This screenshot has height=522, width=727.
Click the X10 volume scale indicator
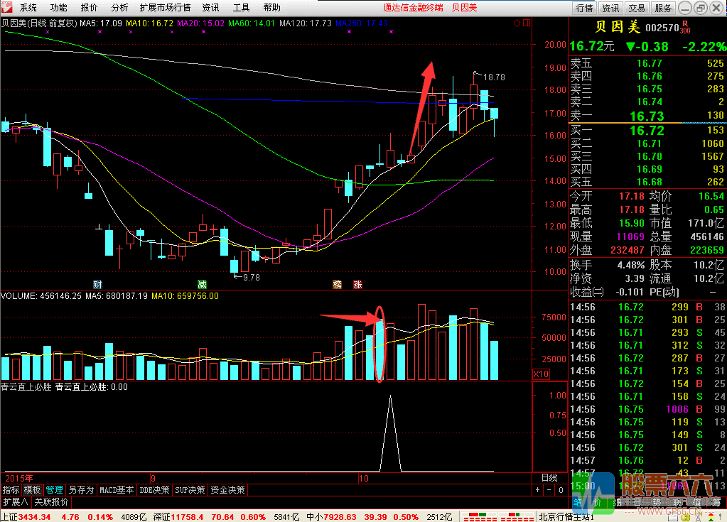point(541,374)
